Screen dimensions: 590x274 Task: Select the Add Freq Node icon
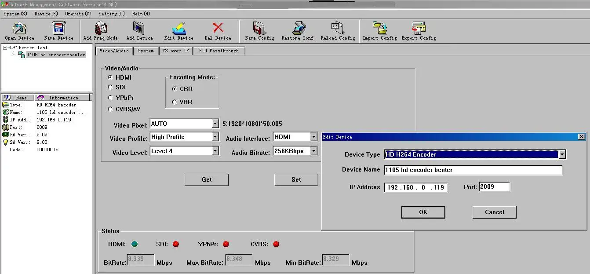100,30
